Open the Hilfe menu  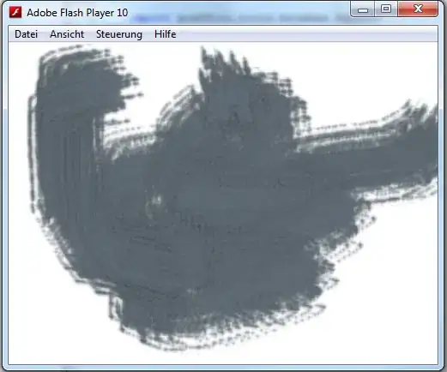[x=166, y=34]
